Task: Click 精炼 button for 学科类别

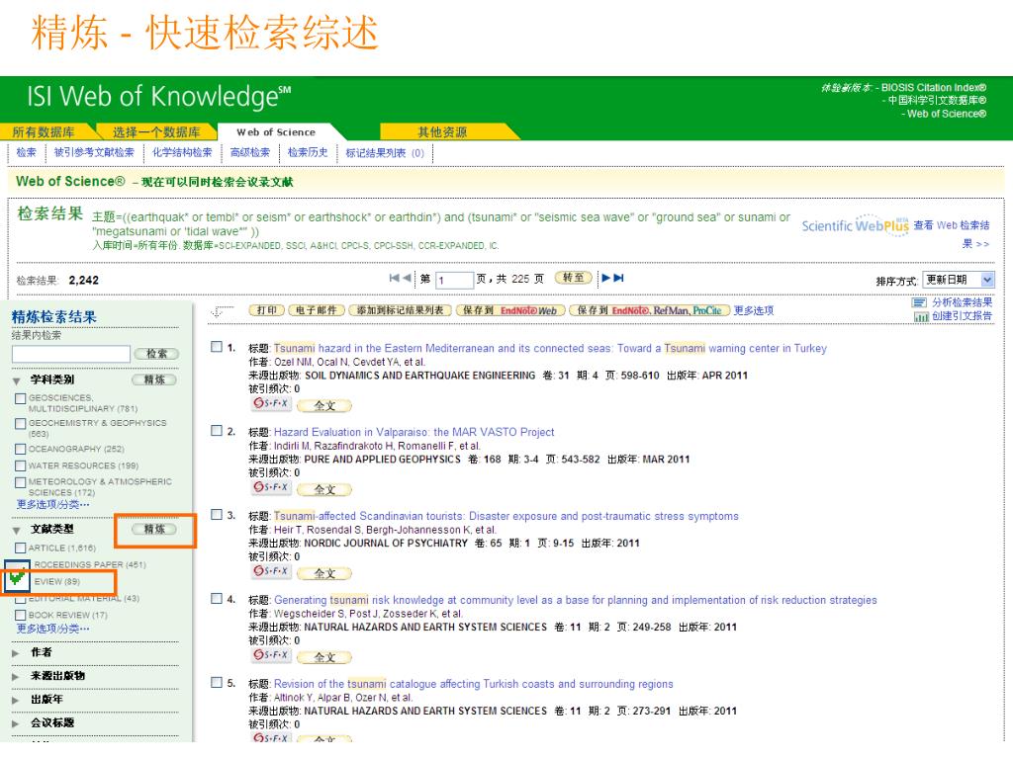Action: pyautogui.click(x=154, y=380)
